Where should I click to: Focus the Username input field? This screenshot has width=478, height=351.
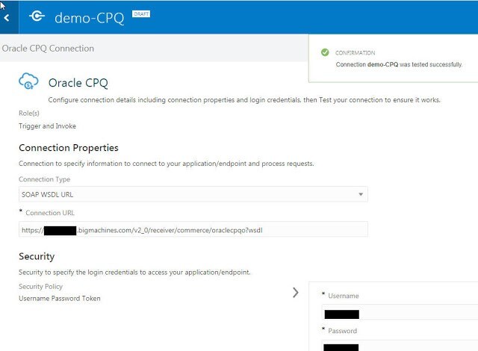pyautogui.click(x=400, y=314)
